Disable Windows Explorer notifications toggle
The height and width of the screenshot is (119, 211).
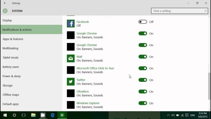142,103
